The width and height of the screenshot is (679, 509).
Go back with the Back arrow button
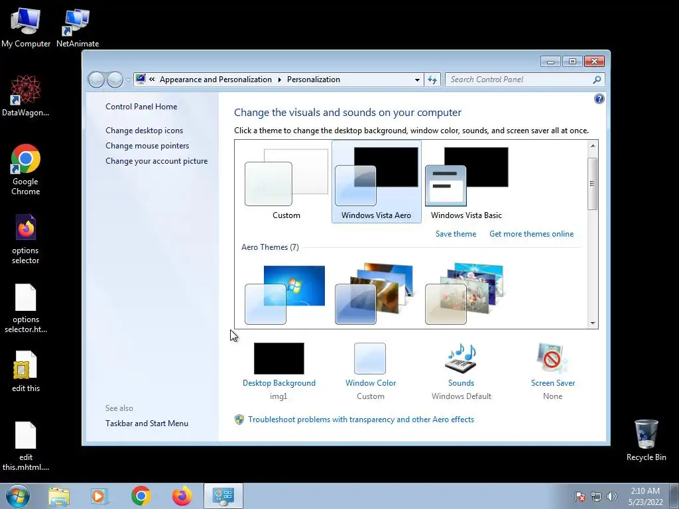coord(96,80)
